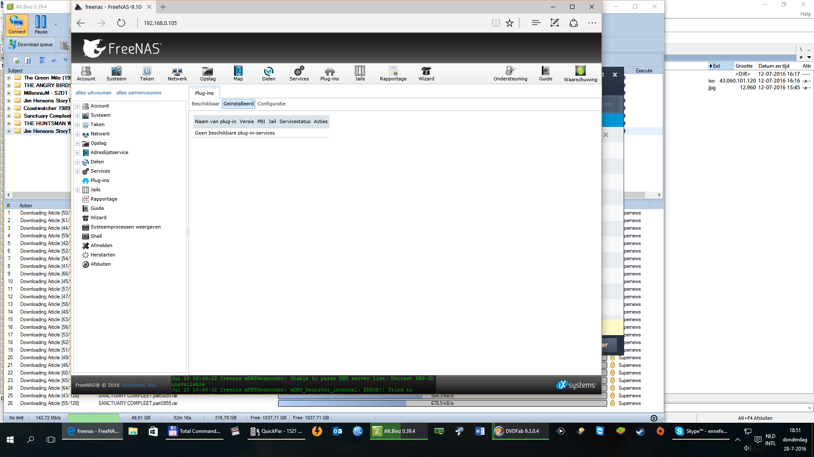Screen dimensions: 814x457
Task: Open the Systeem toolbar icon
Action: pos(116,73)
